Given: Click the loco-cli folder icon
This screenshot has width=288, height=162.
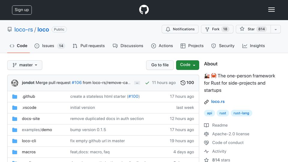Looking at the screenshot, I should (x=15, y=141).
